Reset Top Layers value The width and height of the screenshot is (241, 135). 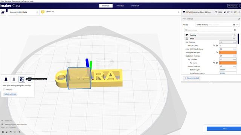[214, 63]
